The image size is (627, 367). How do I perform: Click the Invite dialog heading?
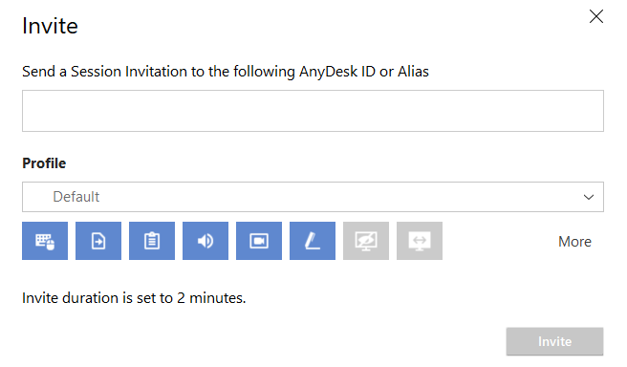50,26
